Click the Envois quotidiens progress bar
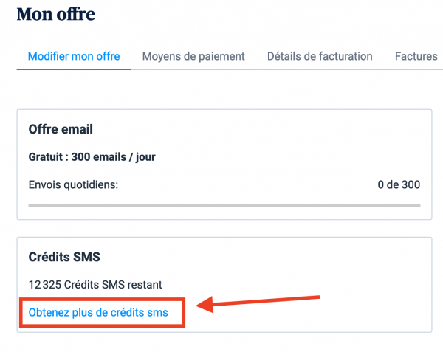Image resolution: width=443 pixels, height=352 pixels. (224, 205)
